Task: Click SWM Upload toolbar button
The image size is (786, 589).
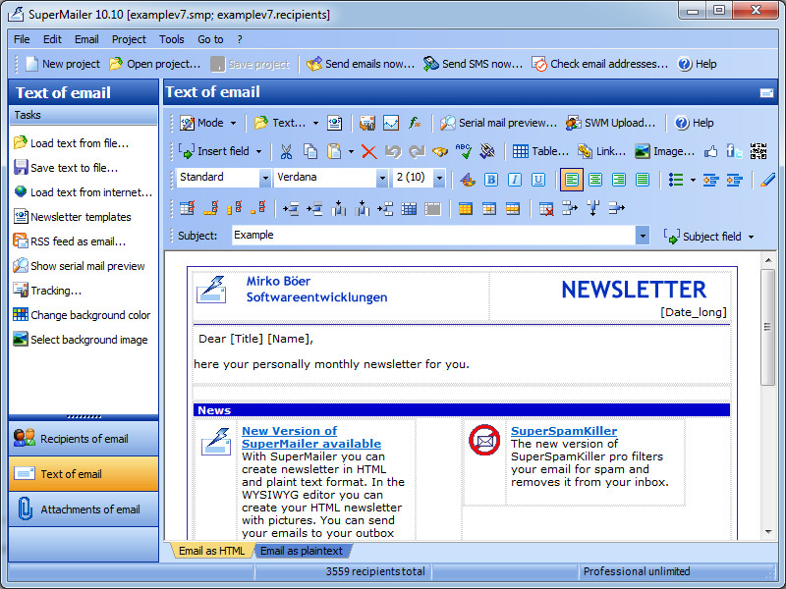Action: point(610,123)
